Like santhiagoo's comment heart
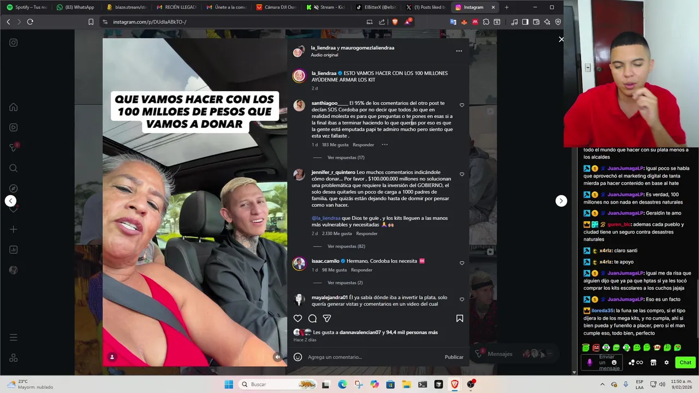The height and width of the screenshot is (393, 699). point(462,105)
